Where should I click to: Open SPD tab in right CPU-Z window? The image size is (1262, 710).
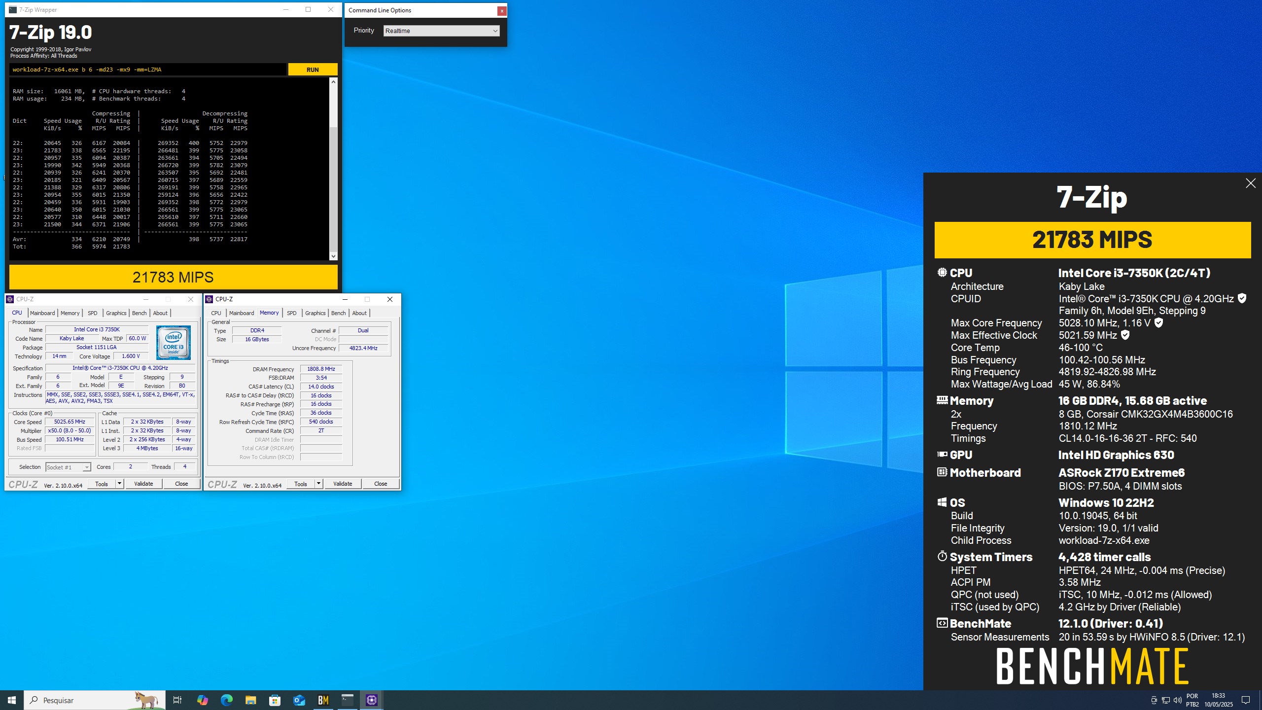point(292,313)
